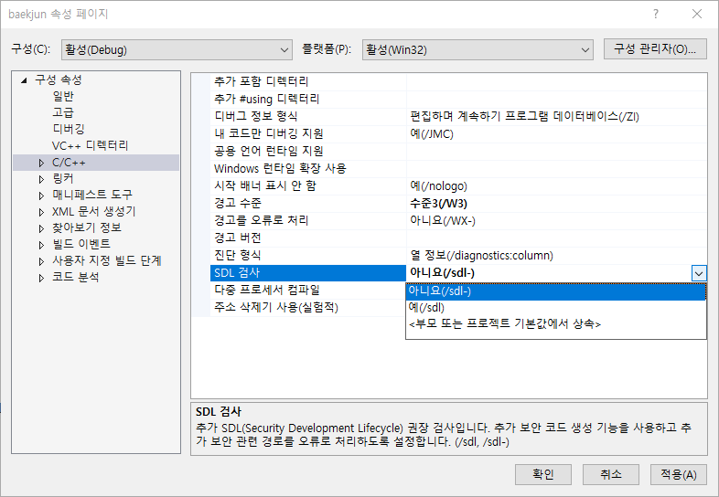Click the 수준3(/W3) value
The height and width of the screenshot is (497, 719).
438,204
